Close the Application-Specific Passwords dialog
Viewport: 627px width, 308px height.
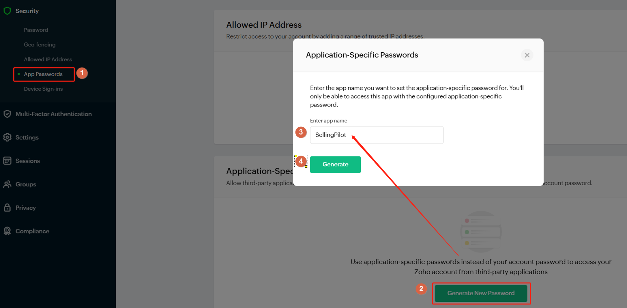point(527,55)
